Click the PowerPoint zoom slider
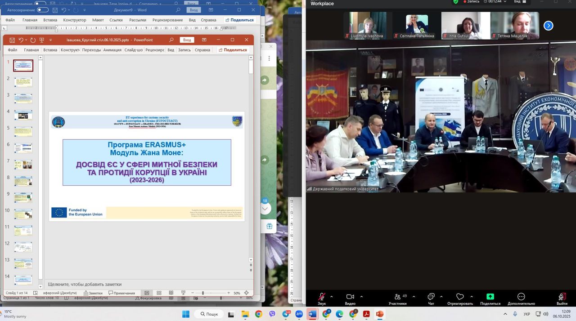 [x=203, y=293]
